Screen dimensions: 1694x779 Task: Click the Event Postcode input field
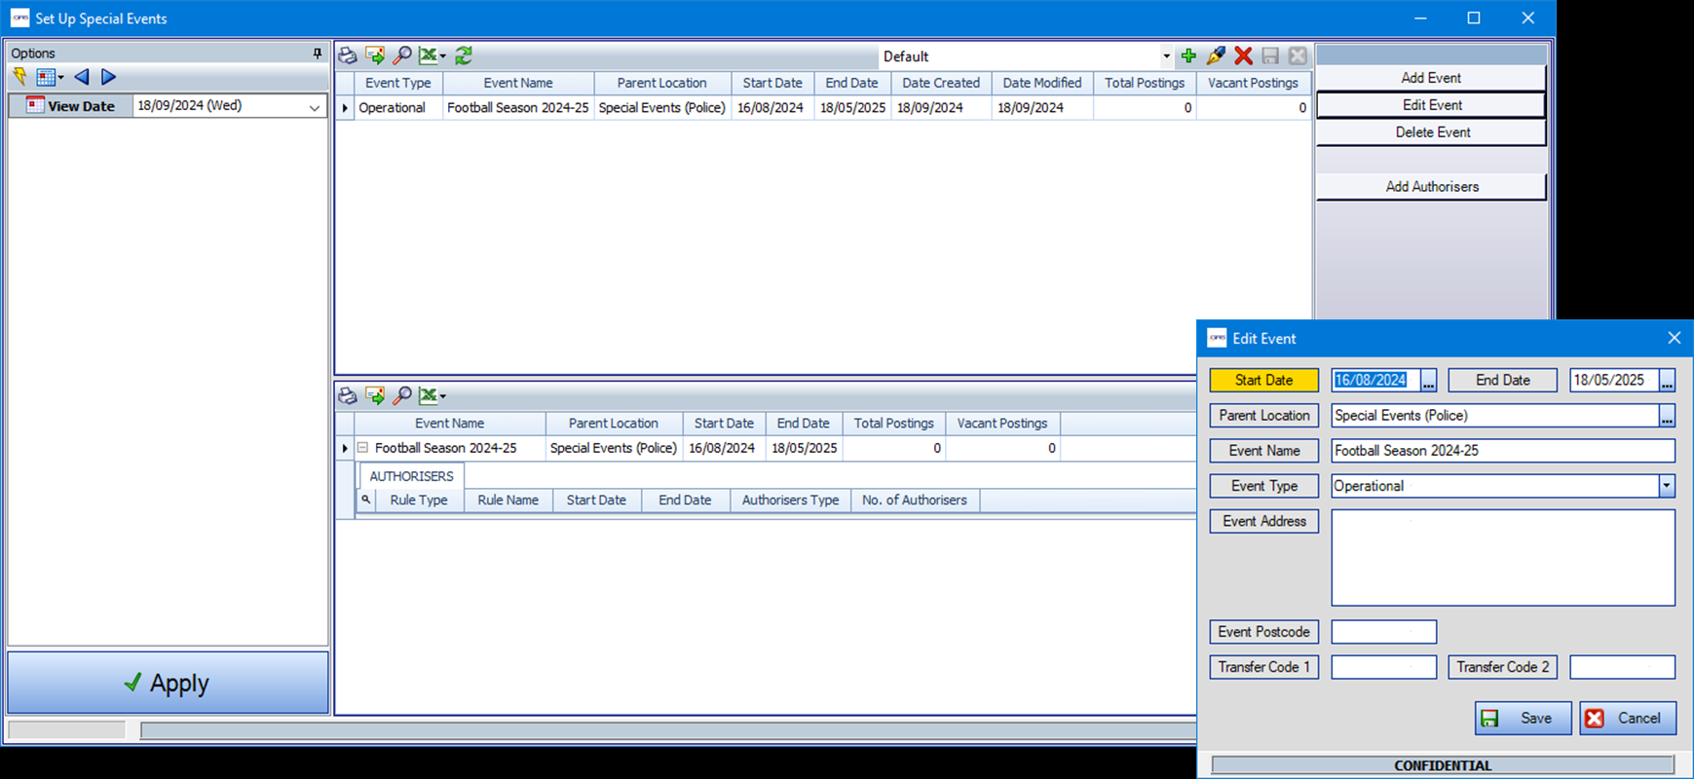[x=1383, y=632]
